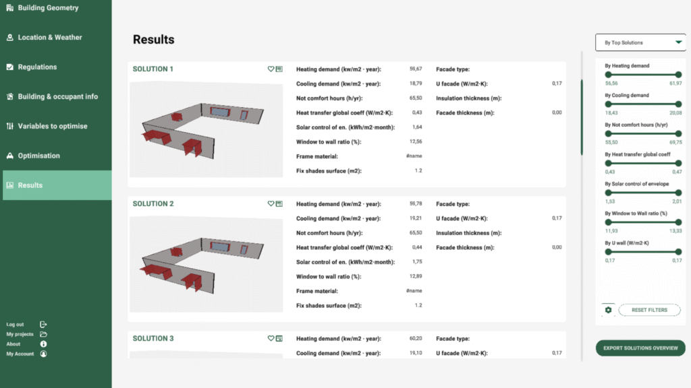The height and width of the screenshot is (388, 691).
Task: Expand the By Top Solutions dropdown
Action: click(x=640, y=42)
